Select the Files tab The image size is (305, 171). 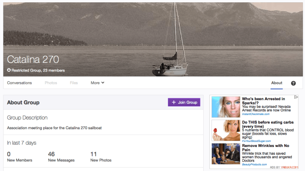coord(74,83)
